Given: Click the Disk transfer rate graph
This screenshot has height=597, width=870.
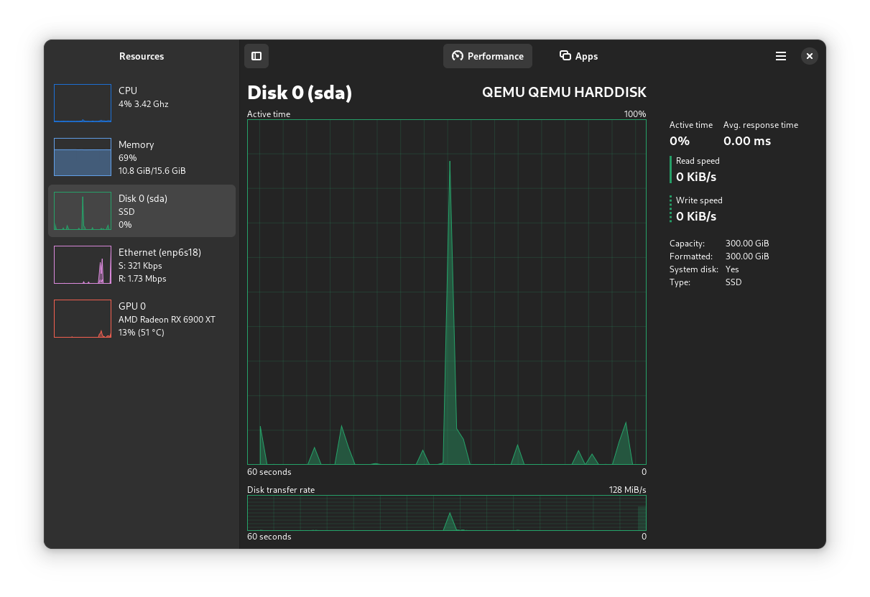Looking at the screenshot, I should [446, 513].
